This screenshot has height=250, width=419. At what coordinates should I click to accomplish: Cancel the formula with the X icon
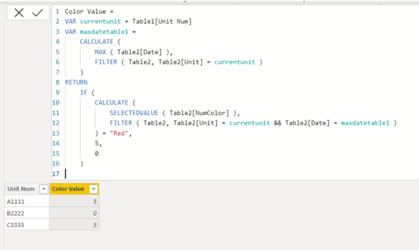(19, 13)
